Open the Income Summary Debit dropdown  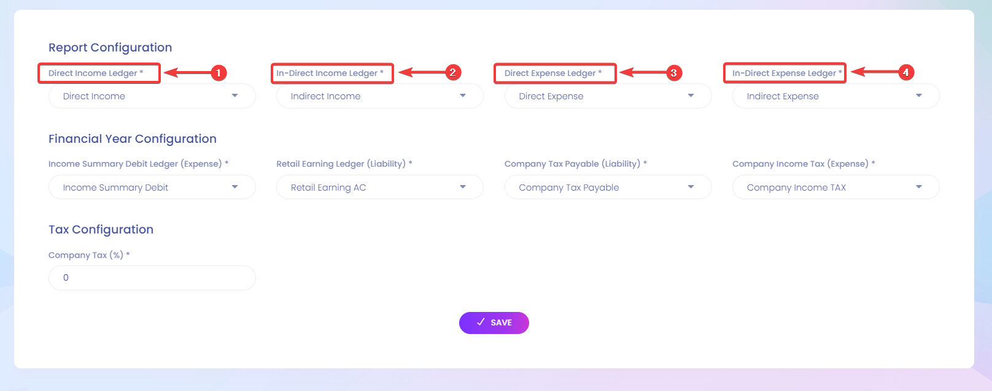click(x=152, y=188)
